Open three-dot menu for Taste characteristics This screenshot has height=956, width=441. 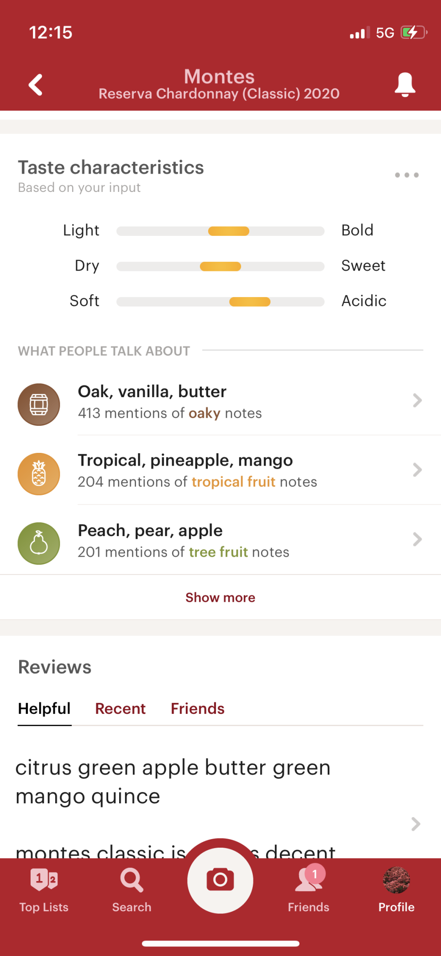click(x=406, y=175)
